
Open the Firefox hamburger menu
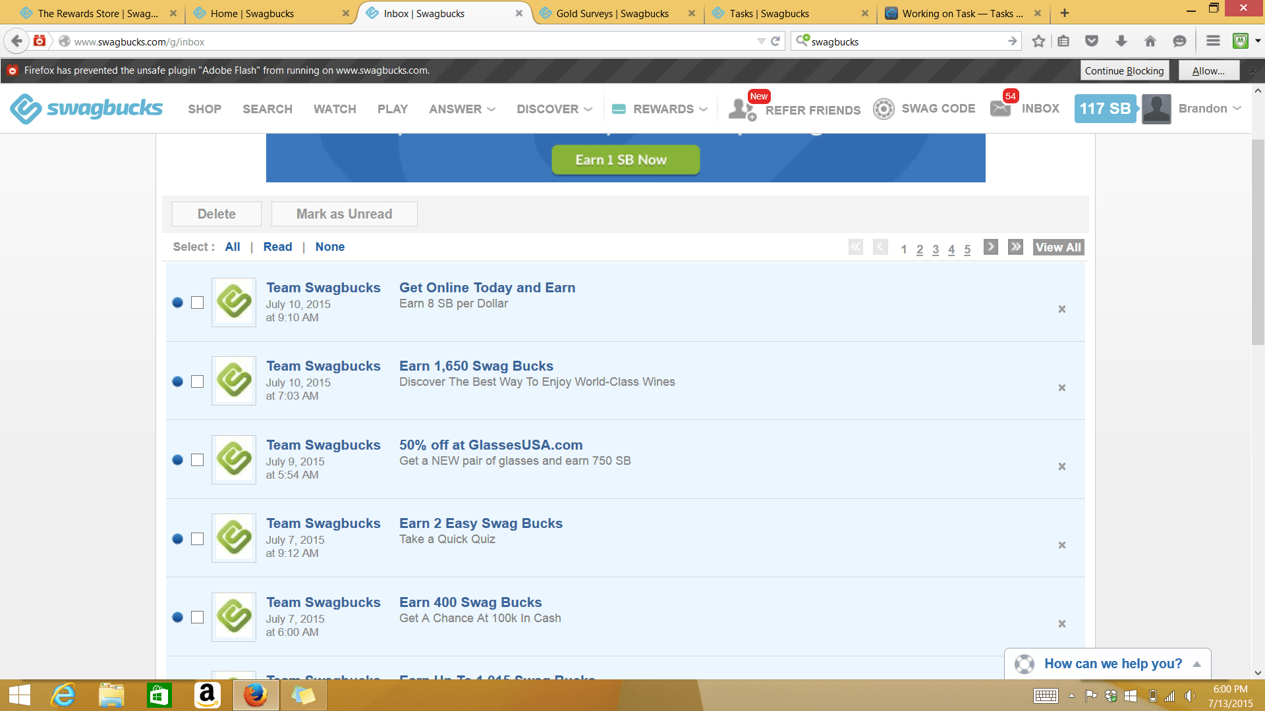coord(1213,41)
